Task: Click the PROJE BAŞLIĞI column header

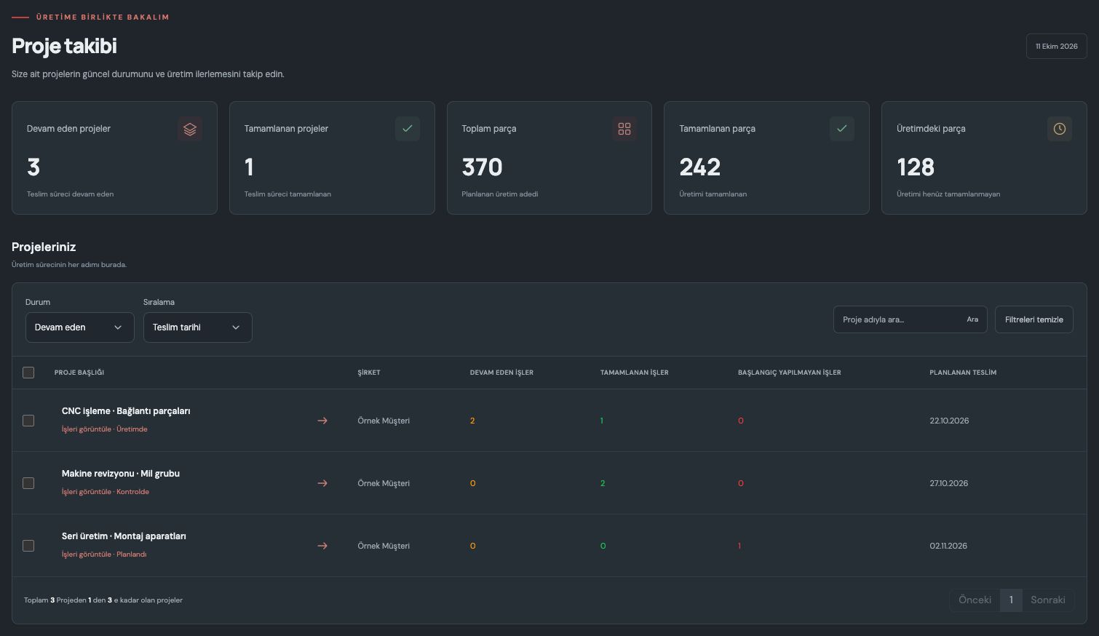Action: tap(79, 373)
